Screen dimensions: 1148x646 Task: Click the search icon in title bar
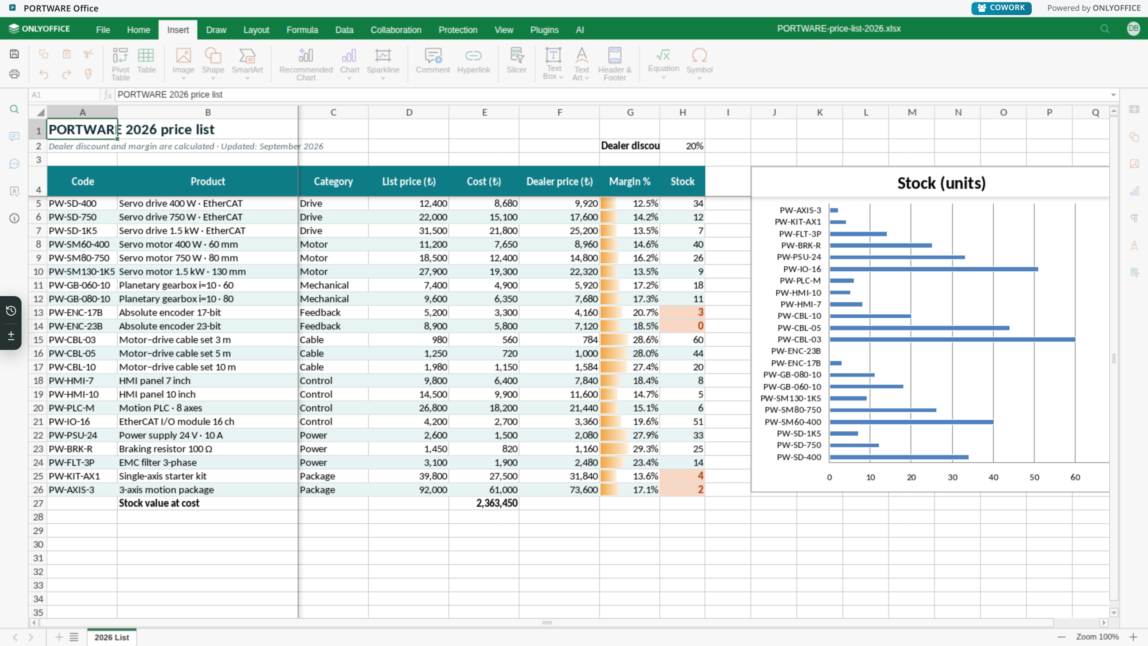(1105, 29)
